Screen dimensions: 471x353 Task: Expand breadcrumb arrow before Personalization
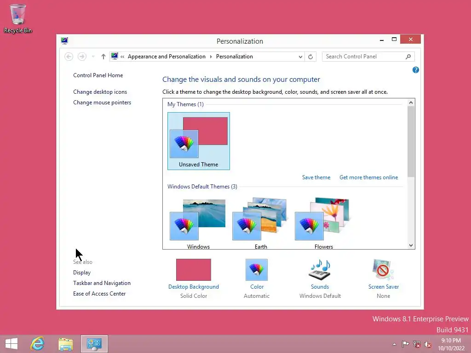click(211, 57)
